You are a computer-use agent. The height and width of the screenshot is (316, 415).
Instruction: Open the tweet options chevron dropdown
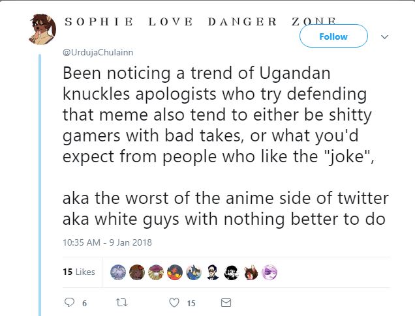(384, 36)
